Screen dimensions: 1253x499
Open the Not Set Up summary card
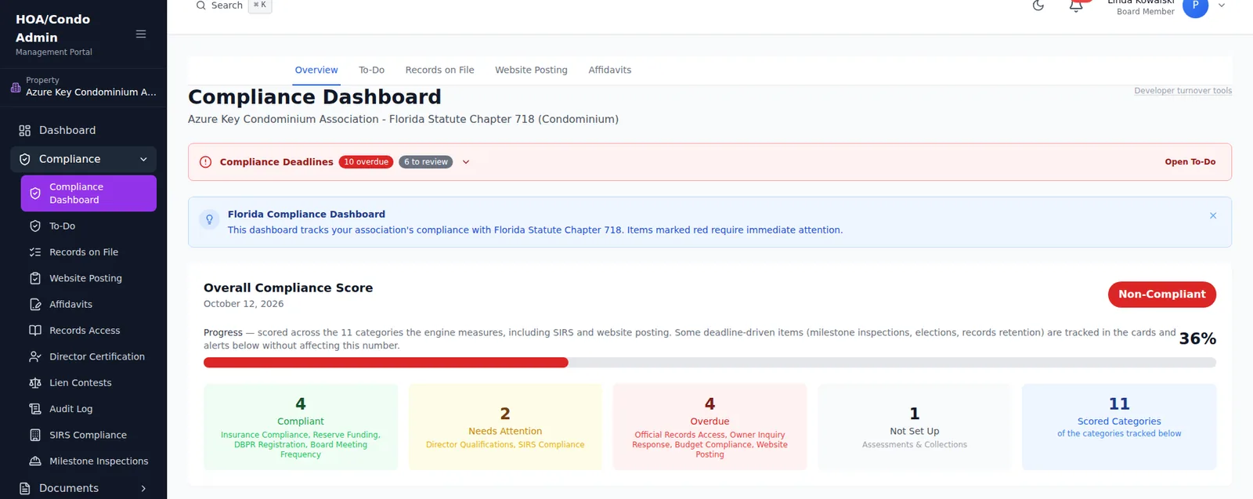(x=915, y=427)
